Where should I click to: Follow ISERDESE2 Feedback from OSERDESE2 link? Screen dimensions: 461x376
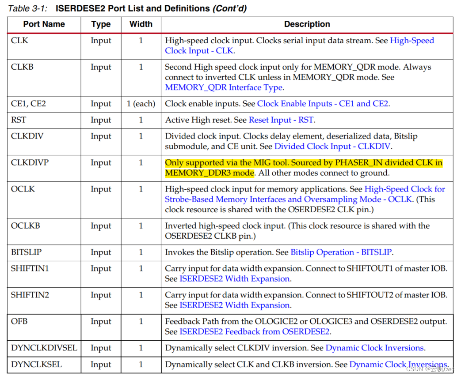255,332
